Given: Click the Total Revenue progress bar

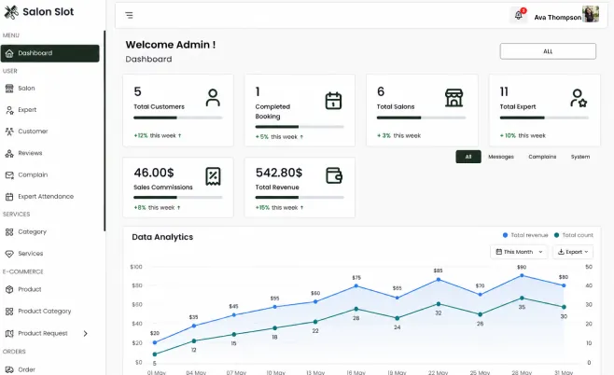Looking at the screenshot, I should coord(300,197).
